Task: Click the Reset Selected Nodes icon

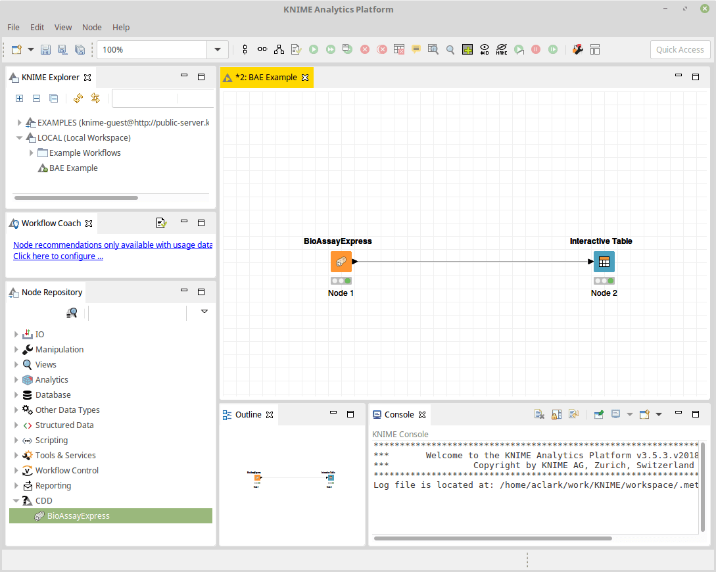Action: point(399,49)
